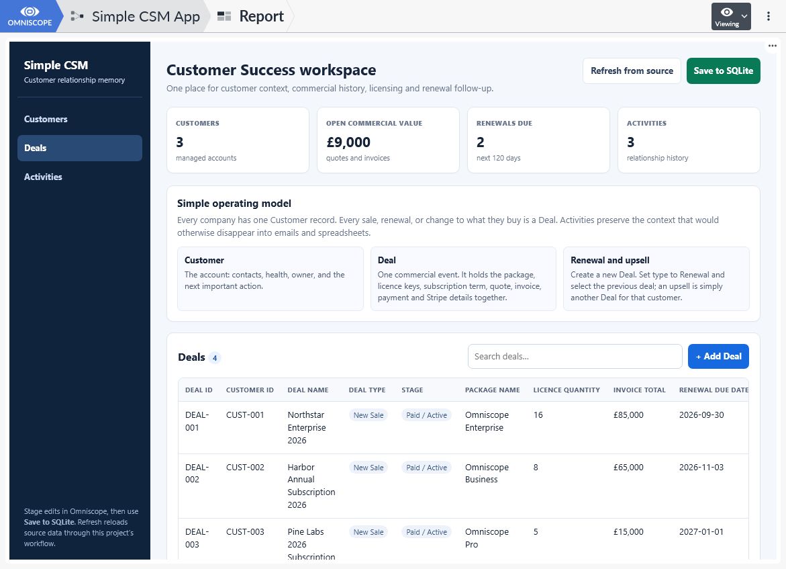786x569 pixels.
Task: Open Activities in the sidebar
Action: [80, 177]
